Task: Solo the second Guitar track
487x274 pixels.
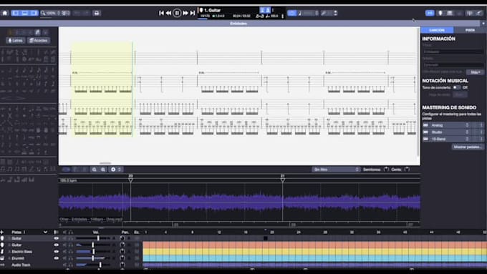Action: tap(71, 245)
